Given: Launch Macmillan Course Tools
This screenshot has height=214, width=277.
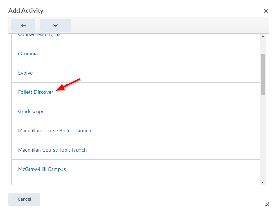Looking at the screenshot, I should coord(52,150).
